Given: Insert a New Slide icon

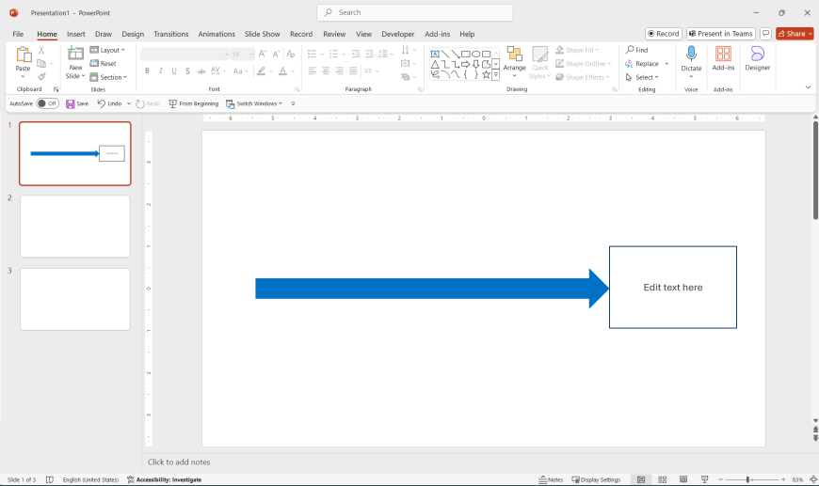Looking at the screenshot, I should coord(75,54).
